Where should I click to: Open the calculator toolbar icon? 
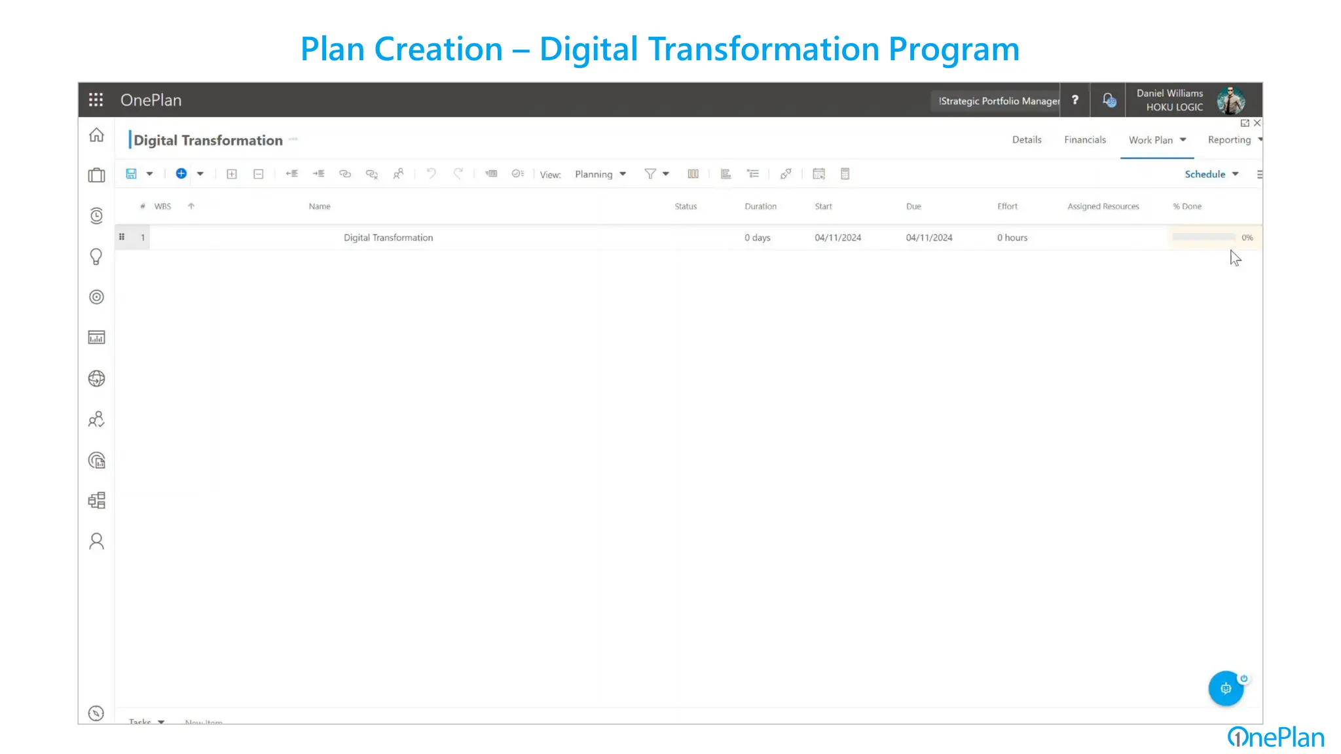click(845, 173)
